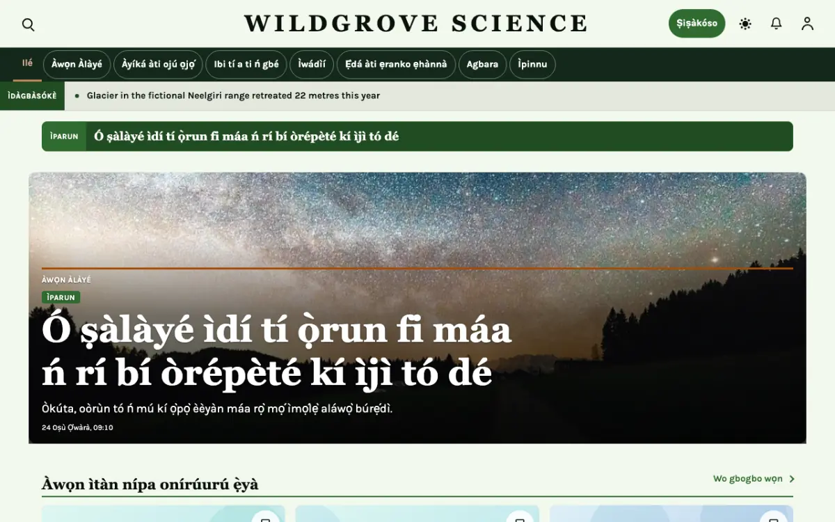Open Ibi tí a ti ń gbé section

pyautogui.click(x=246, y=65)
